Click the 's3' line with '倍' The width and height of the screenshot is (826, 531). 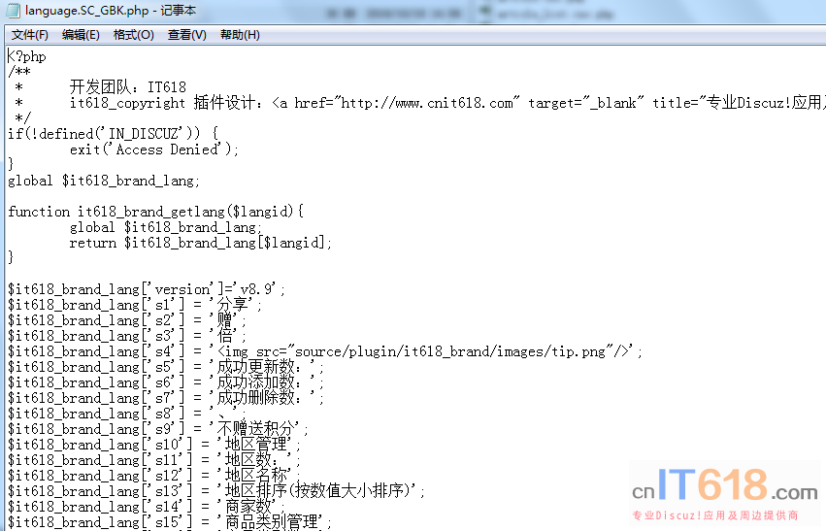[127, 336]
